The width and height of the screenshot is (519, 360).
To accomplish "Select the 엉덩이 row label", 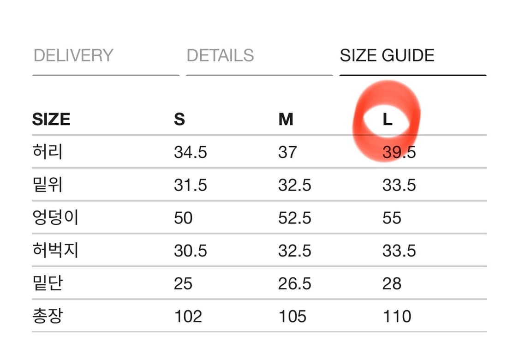I will (x=55, y=218).
